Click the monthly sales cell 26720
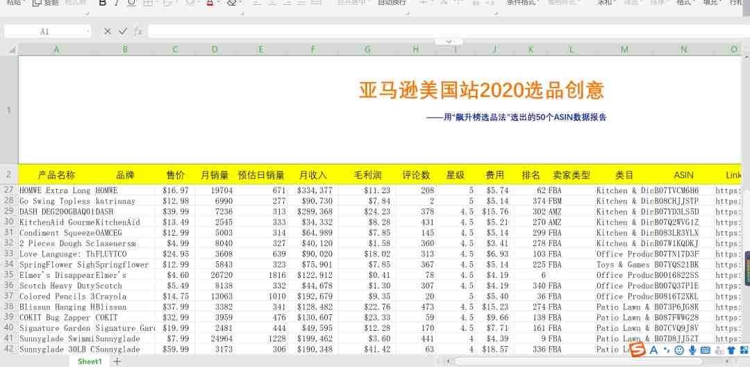The width and height of the screenshot is (750, 367). coord(215,275)
